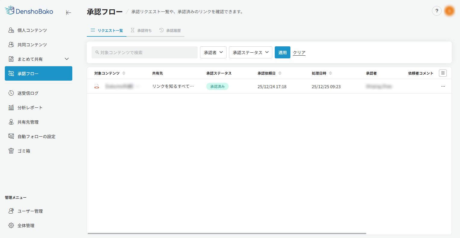Switch to 承認履歴 tab
The image size is (460, 238).
click(x=170, y=30)
